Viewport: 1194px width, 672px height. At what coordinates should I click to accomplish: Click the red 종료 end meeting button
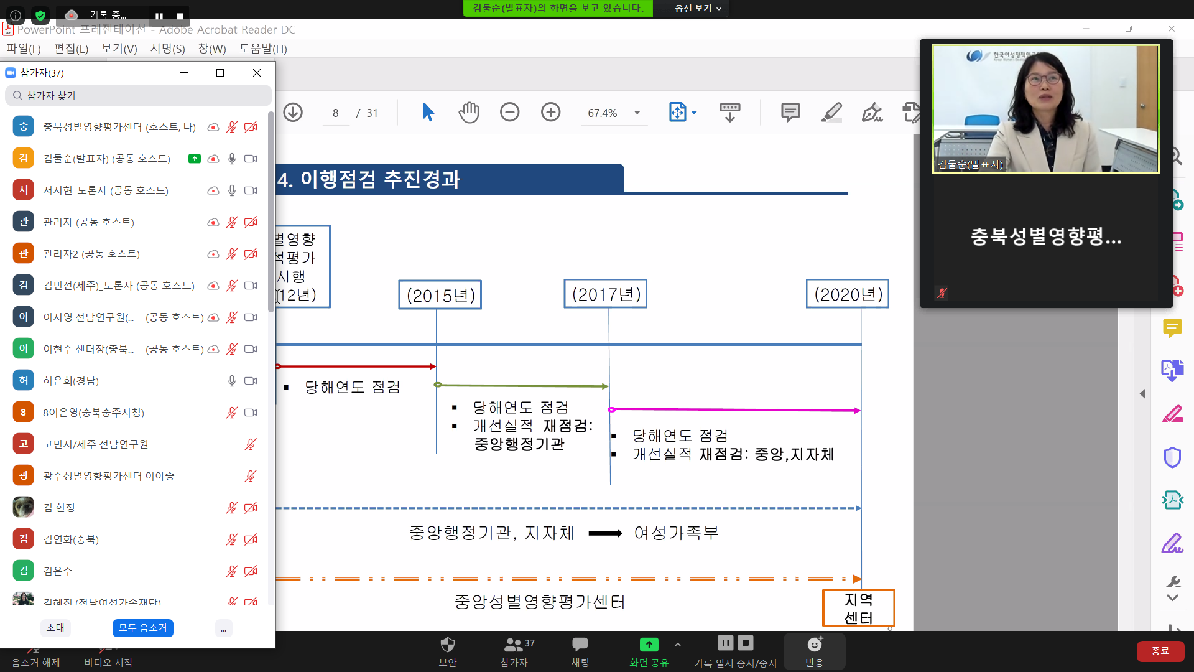click(x=1160, y=651)
